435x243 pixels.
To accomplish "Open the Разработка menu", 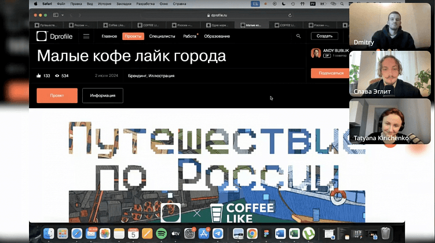I will pyautogui.click(x=145, y=4).
